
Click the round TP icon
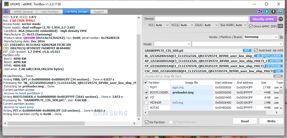tap(280, 19)
